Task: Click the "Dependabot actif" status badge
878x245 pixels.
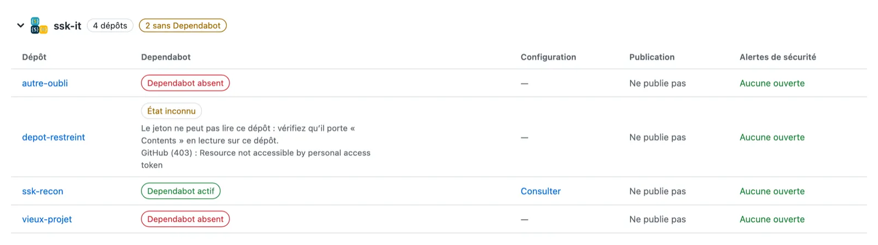Action: (181, 191)
